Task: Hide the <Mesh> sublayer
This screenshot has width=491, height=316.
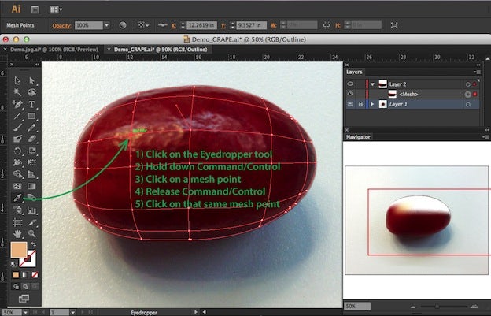Action: pos(350,94)
